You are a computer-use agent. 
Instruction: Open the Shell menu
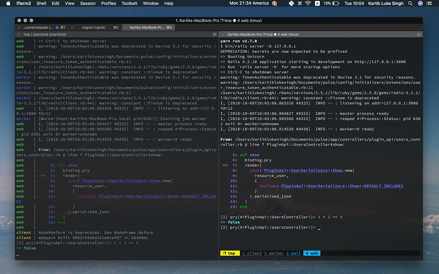tap(42, 3)
